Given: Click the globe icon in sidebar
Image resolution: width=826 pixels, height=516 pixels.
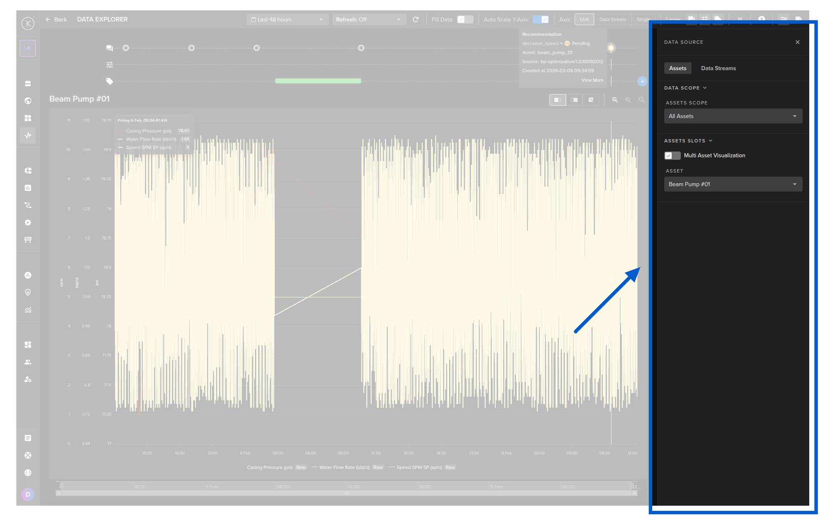Looking at the screenshot, I should point(28,101).
